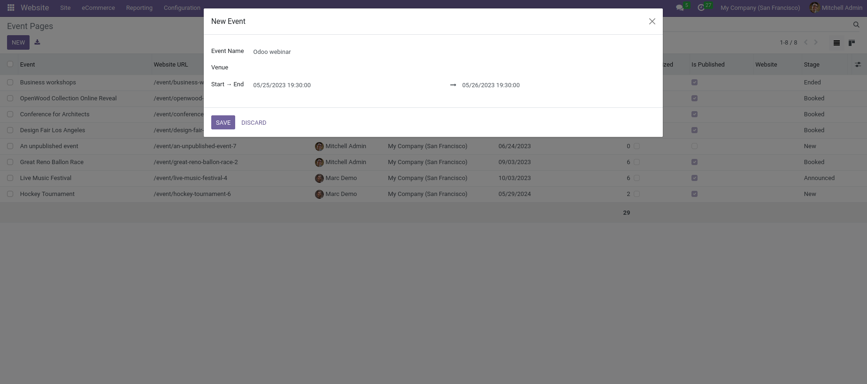This screenshot has width=867, height=384.
Task: Click Marc Demo avatar in Hockey Tournament row
Action: 319,194
